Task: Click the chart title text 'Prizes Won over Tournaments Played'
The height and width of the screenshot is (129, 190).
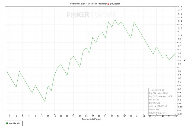Action: (x=87, y=4)
